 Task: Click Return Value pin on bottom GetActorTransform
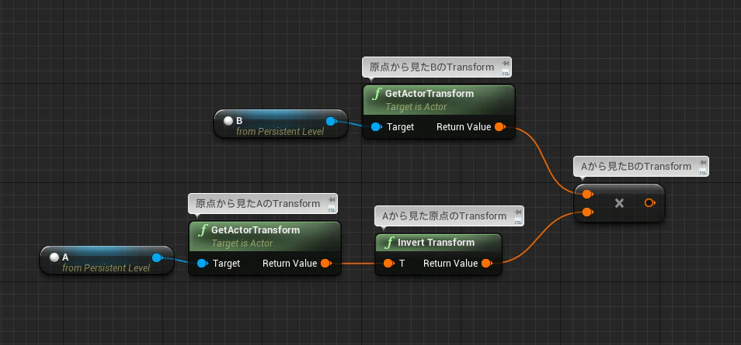pos(326,264)
